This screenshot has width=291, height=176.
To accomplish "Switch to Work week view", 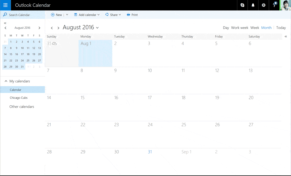I will point(239,28).
